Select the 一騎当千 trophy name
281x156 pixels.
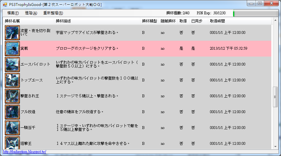click(x=28, y=128)
